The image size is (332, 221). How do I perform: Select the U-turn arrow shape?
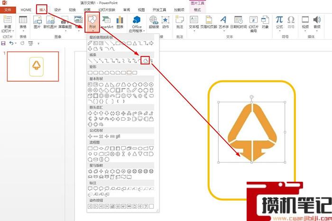(140, 113)
